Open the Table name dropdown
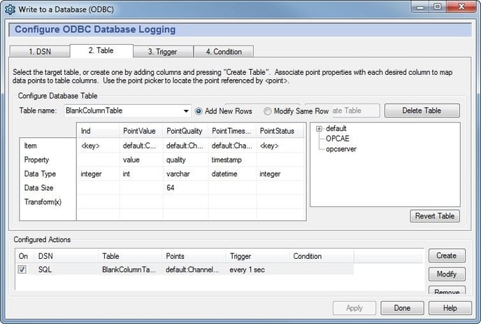 pyautogui.click(x=186, y=111)
